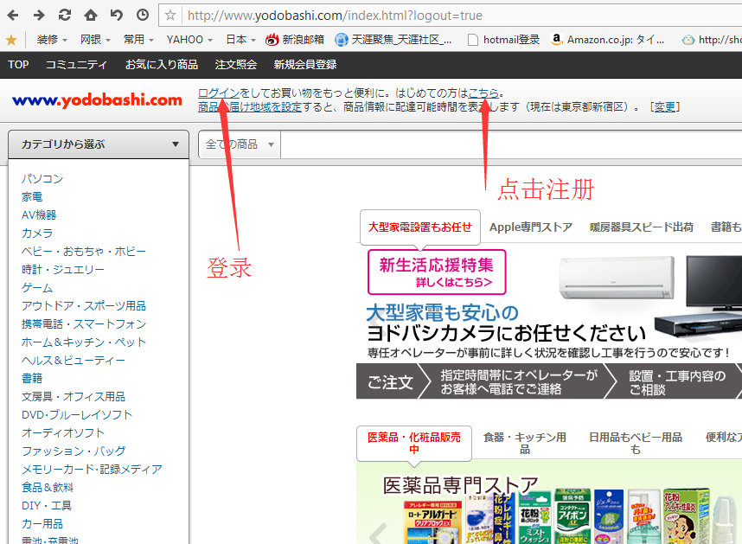Switch to the 暖房器具スピード出荷 tab
This screenshot has height=544, width=742.
642,227
